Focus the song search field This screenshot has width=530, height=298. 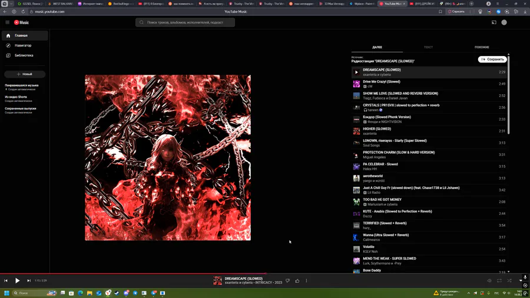(x=185, y=22)
